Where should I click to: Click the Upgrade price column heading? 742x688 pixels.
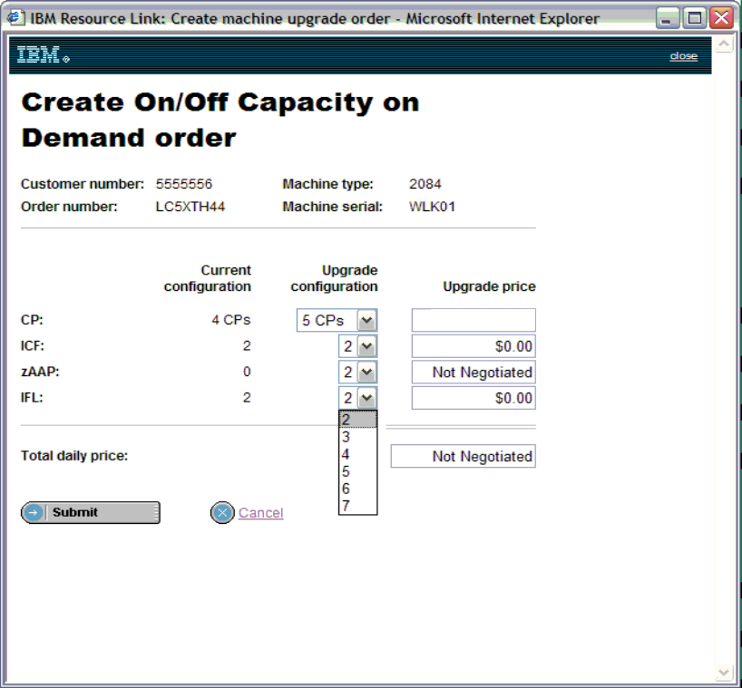pos(489,286)
